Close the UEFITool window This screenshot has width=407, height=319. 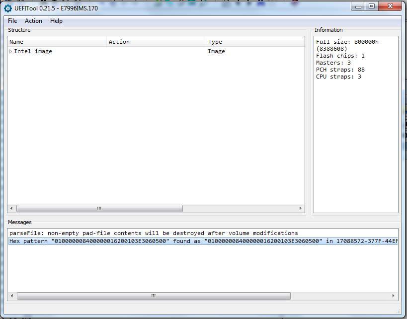click(390, 6)
